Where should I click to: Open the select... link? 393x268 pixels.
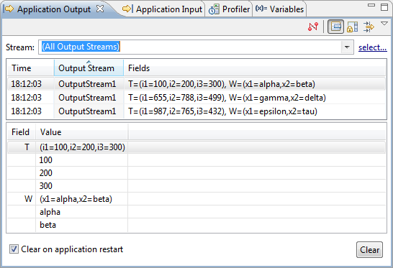pos(372,47)
